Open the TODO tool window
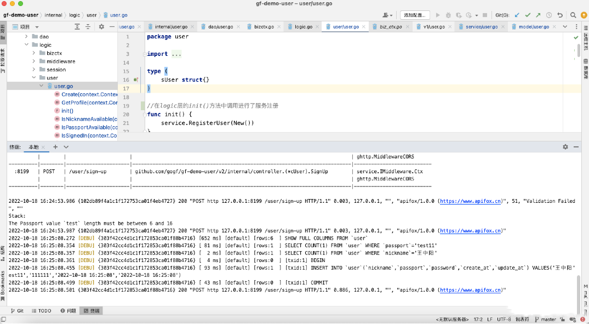 41,311
